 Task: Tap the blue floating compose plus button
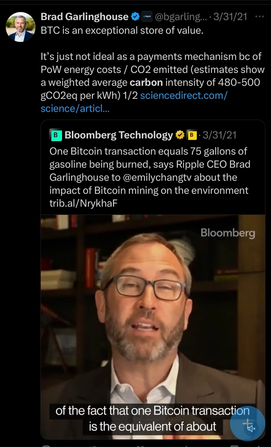(x=246, y=422)
